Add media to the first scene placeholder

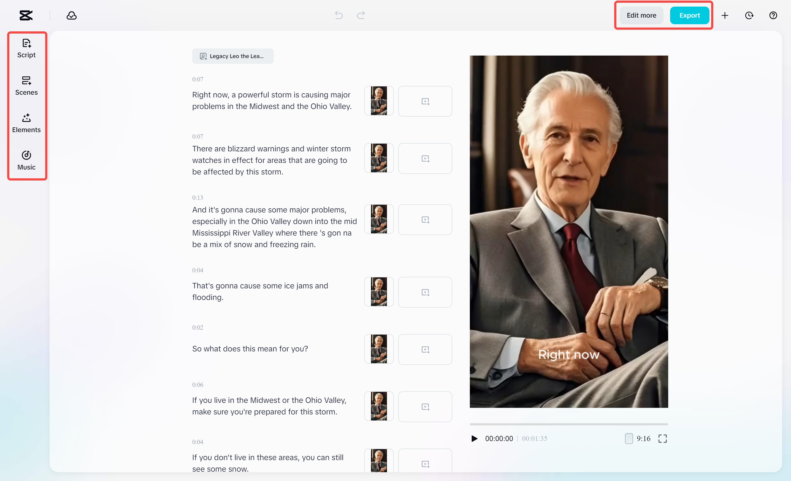[x=425, y=101]
